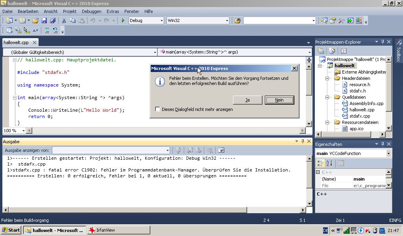Toggle auto-hide pin on Eigenschaften panel
Viewport: 403px width, 236px height.
pyautogui.click(x=383, y=144)
